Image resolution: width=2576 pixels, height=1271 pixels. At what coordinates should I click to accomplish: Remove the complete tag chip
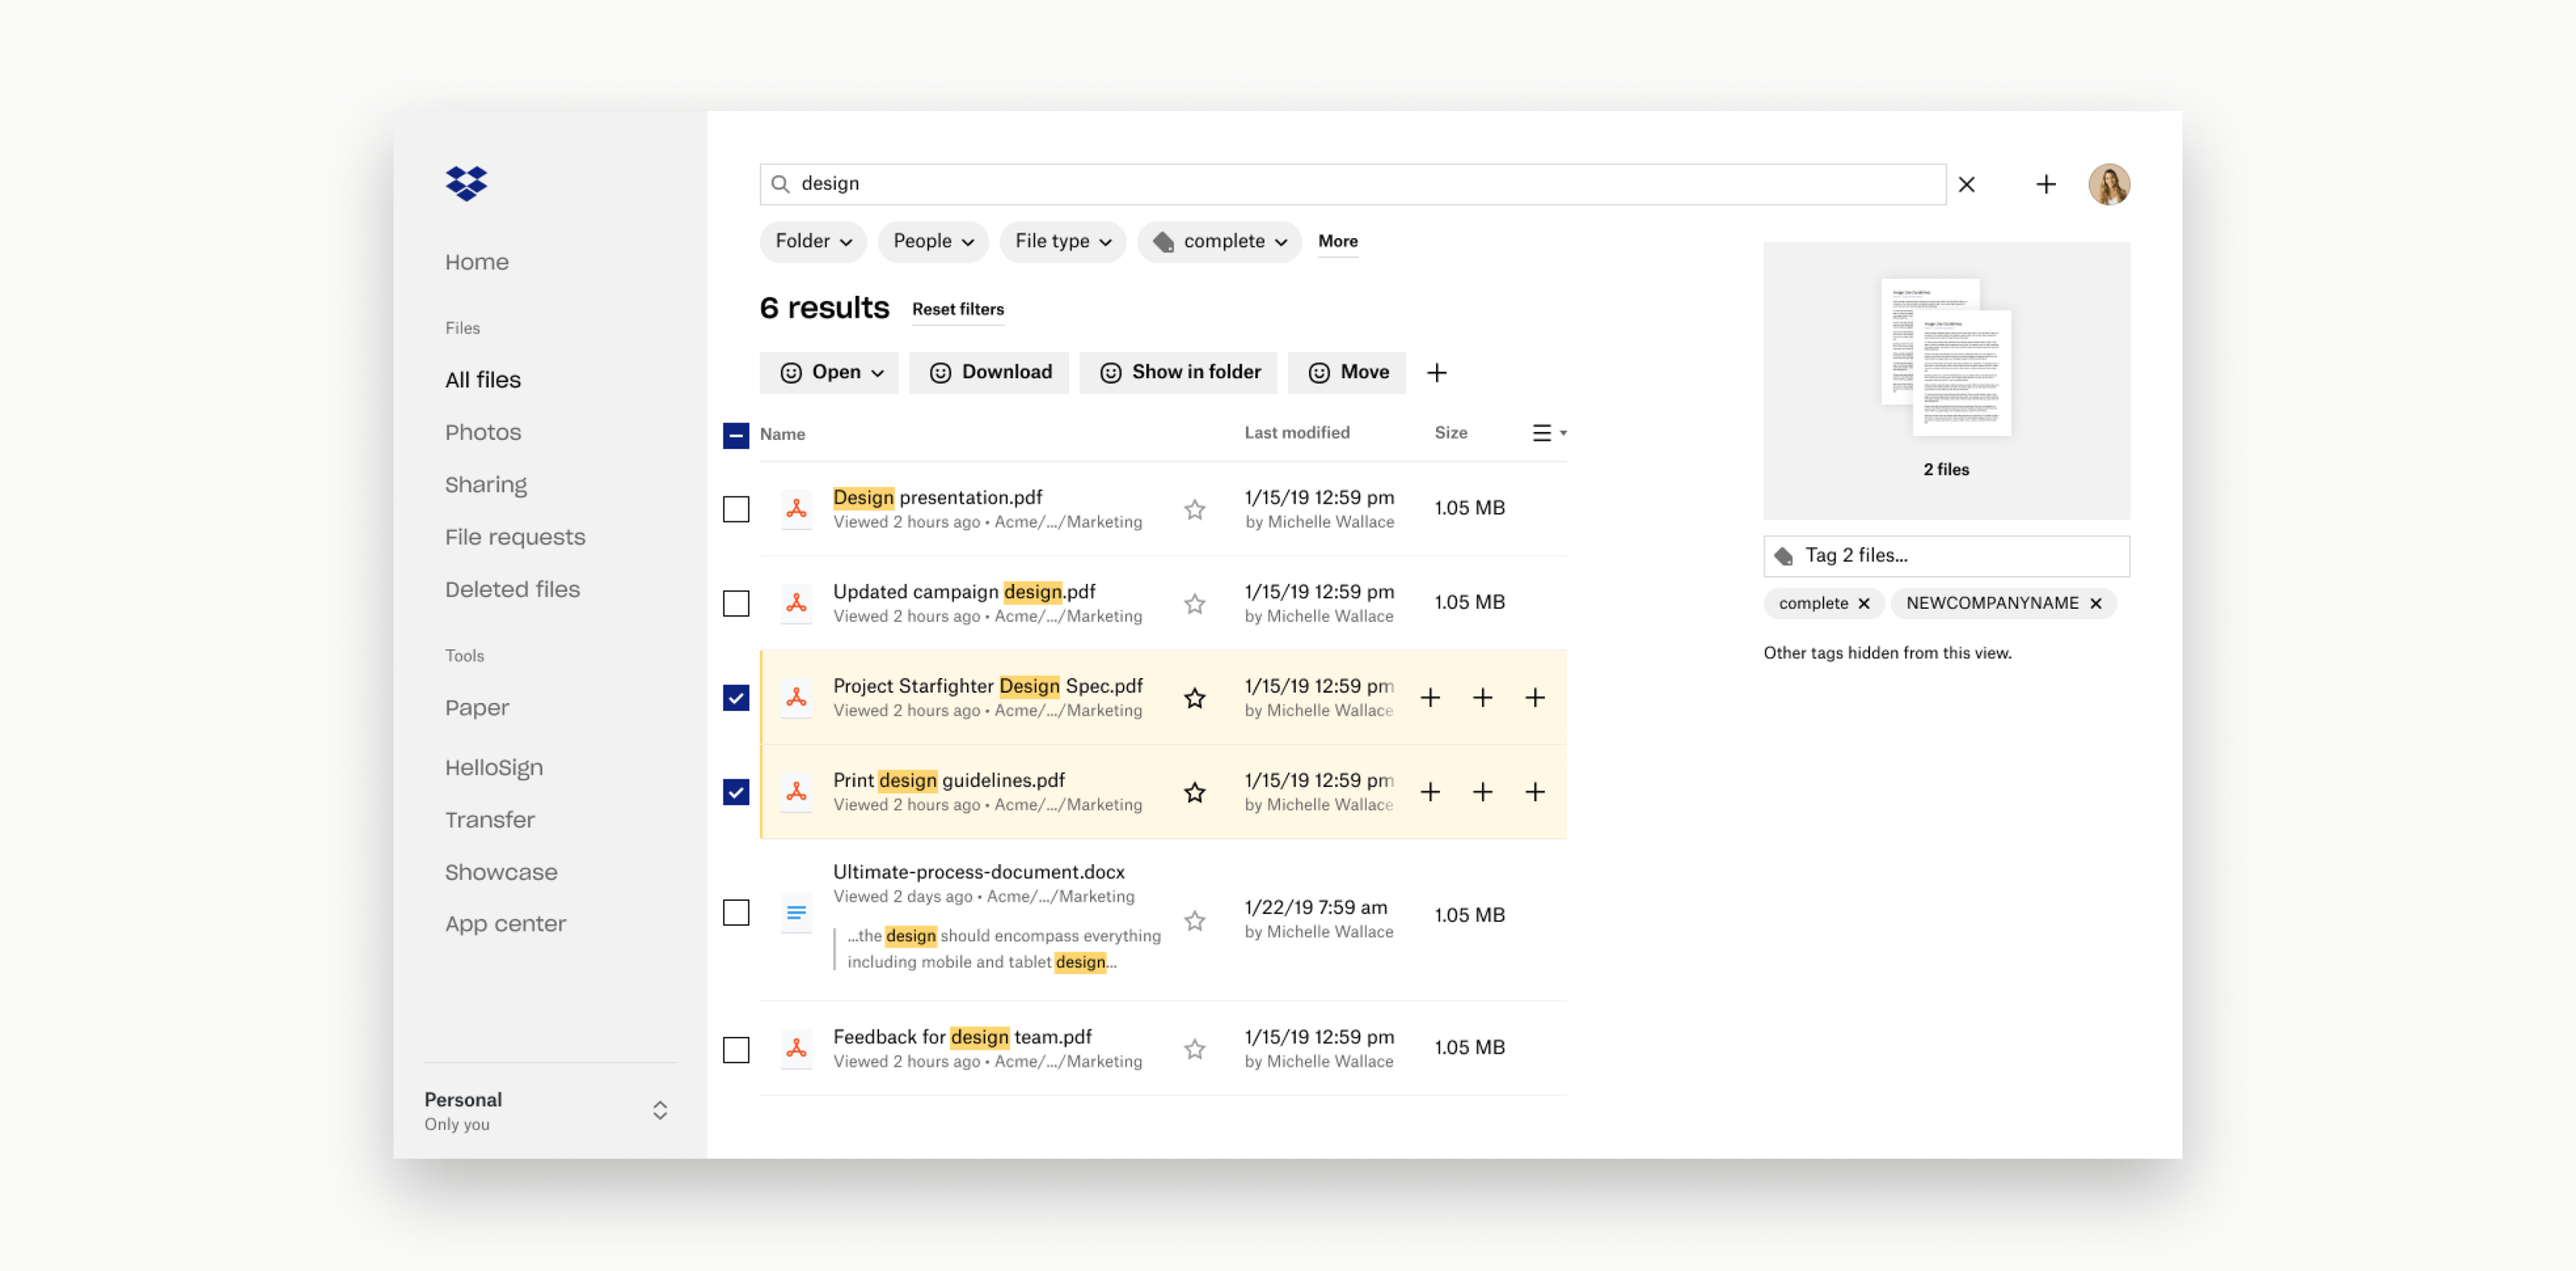coord(1864,603)
